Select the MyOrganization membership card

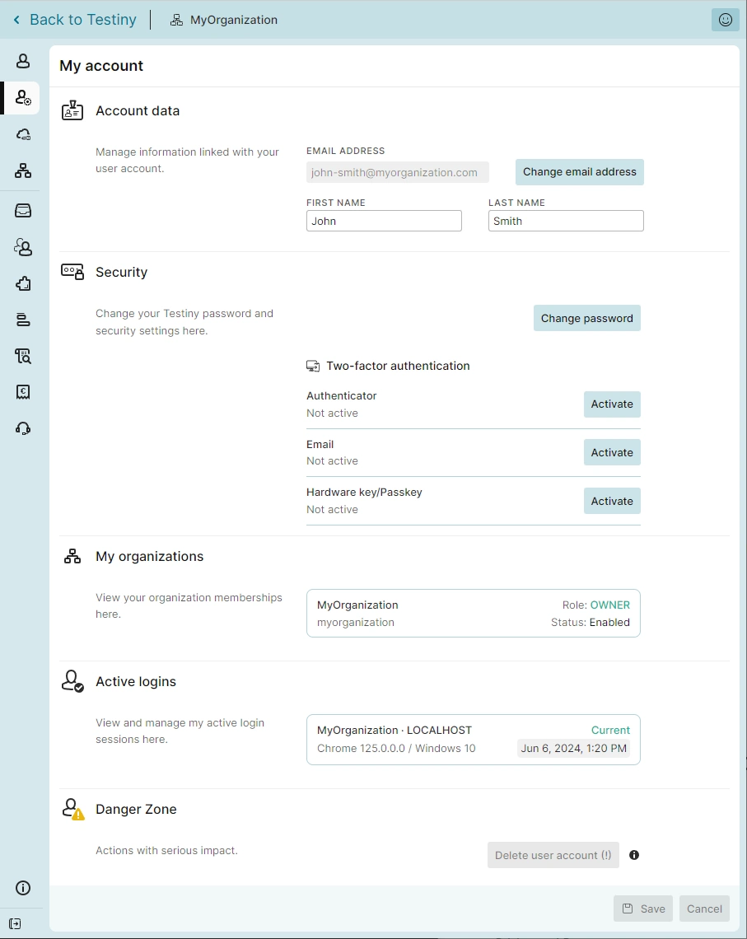[x=473, y=614]
